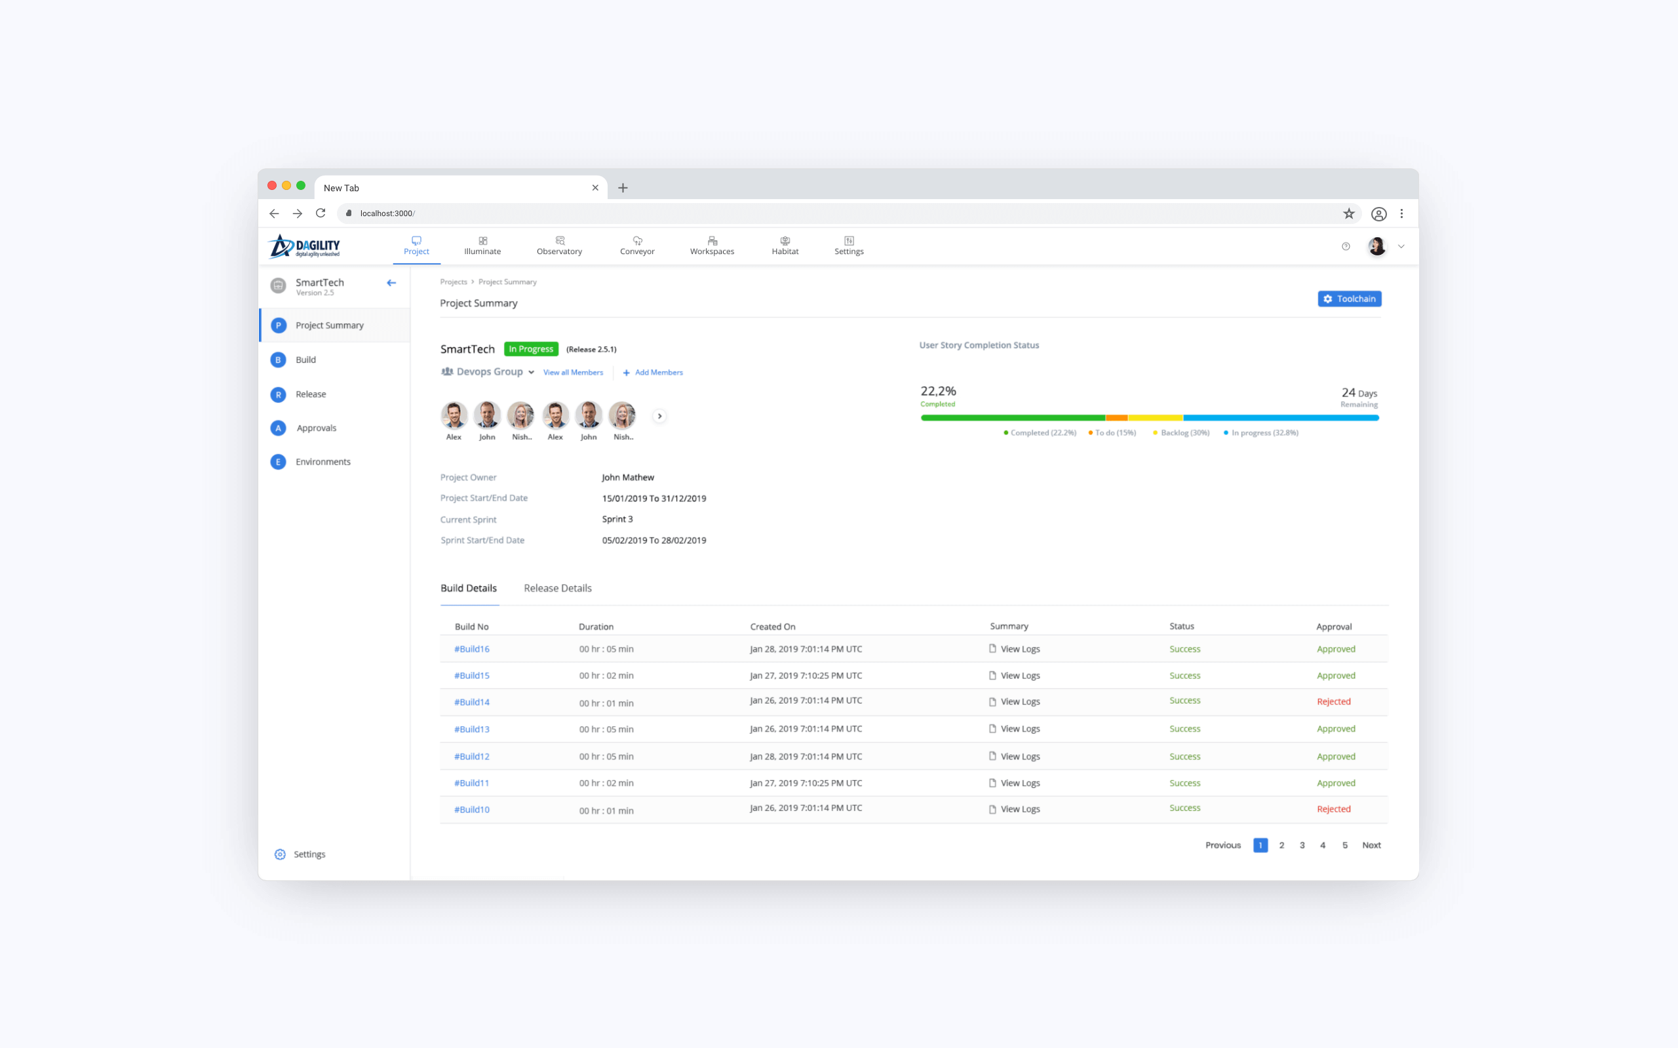Click the blue back arrow beside SmartTech
The width and height of the screenshot is (1678, 1048).
coord(391,283)
